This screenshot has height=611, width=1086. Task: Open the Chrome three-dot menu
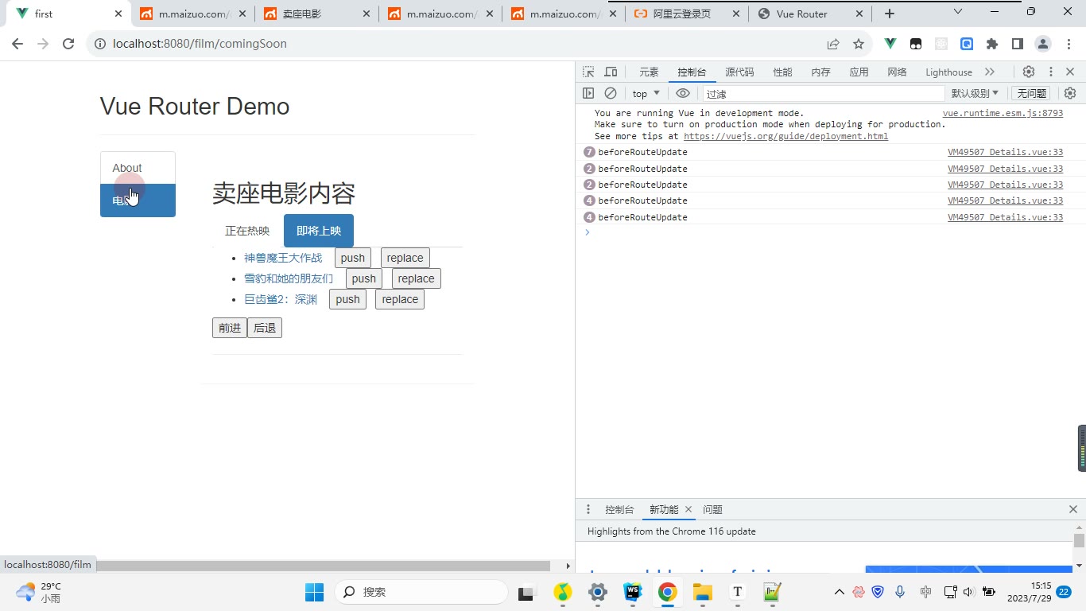1069,44
